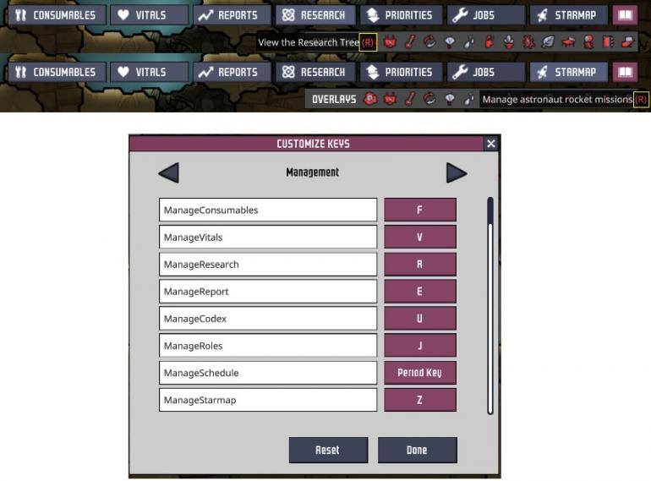
Task: Change the F key for ManageConsumables
Action: (x=419, y=210)
